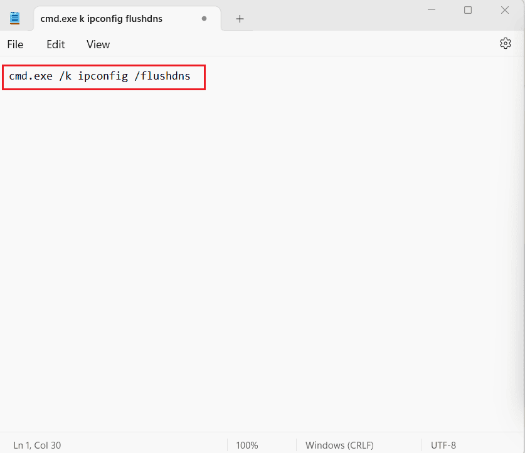Click the word ipconfig in the text
The width and height of the screenshot is (525, 453).
pos(103,76)
